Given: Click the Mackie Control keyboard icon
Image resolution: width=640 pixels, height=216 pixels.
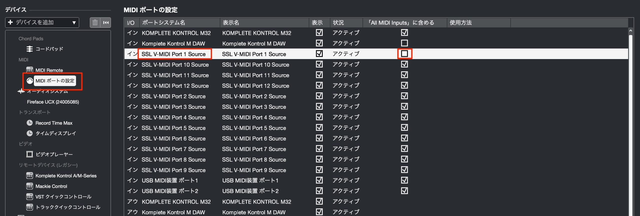Looking at the screenshot, I should point(29,186).
